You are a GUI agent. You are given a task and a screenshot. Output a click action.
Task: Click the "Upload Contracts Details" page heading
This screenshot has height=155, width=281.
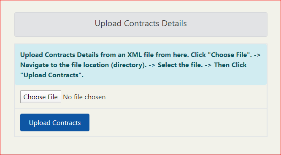point(140,24)
